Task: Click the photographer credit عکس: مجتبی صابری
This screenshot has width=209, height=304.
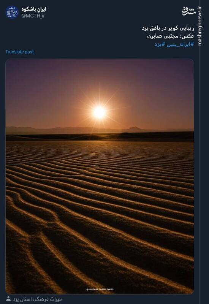Action: (171, 36)
